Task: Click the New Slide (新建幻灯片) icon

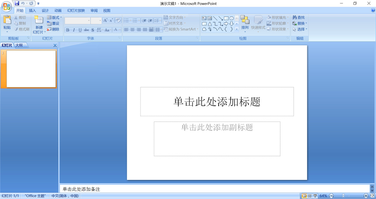Action: [x=39, y=20]
